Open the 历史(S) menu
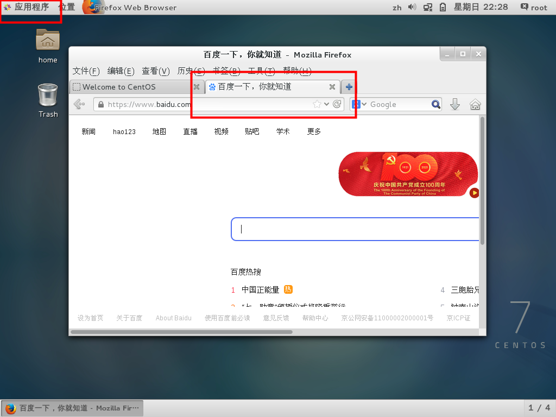 tap(191, 71)
